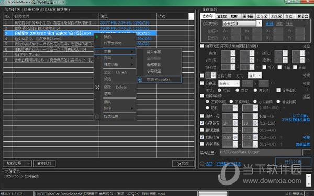The width and height of the screenshot is (314, 196).
Task: Expand the standalone functions submenu above 全选
Action: point(115,64)
